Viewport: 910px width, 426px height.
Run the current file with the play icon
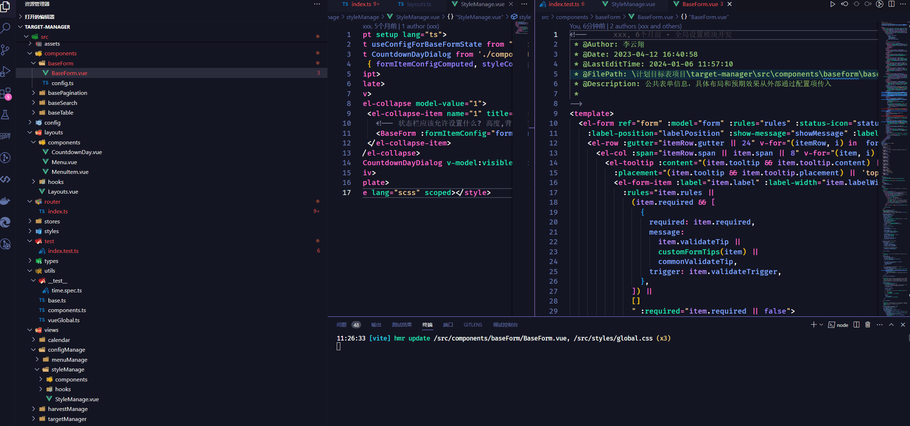point(833,4)
